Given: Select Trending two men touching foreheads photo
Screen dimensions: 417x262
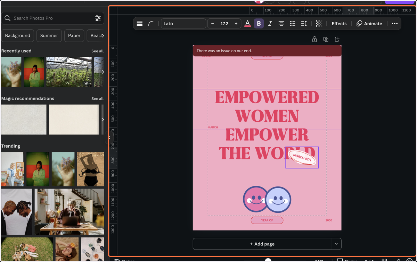Looking at the screenshot, I should pyautogui.click(x=17, y=212).
